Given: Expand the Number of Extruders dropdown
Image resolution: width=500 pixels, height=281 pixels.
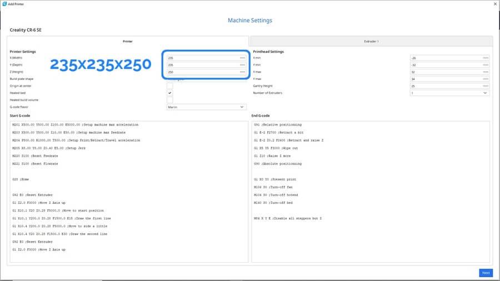Looking at the screenshot, I should coord(449,93).
